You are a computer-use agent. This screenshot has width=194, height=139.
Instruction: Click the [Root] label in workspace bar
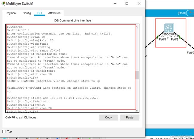pyautogui.click(x=182, y=13)
